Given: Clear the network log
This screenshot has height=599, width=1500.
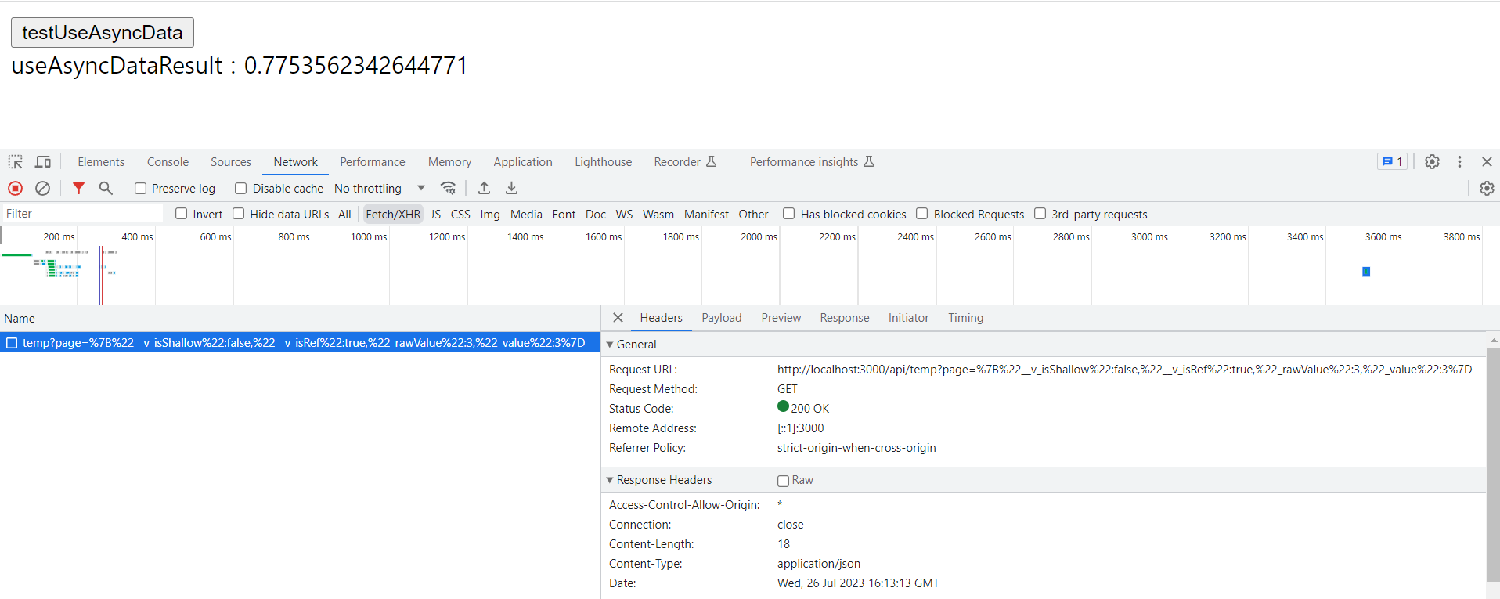Looking at the screenshot, I should (43, 189).
